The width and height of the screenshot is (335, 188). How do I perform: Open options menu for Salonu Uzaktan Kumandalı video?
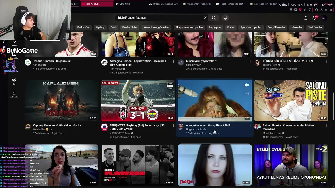click(x=327, y=126)
